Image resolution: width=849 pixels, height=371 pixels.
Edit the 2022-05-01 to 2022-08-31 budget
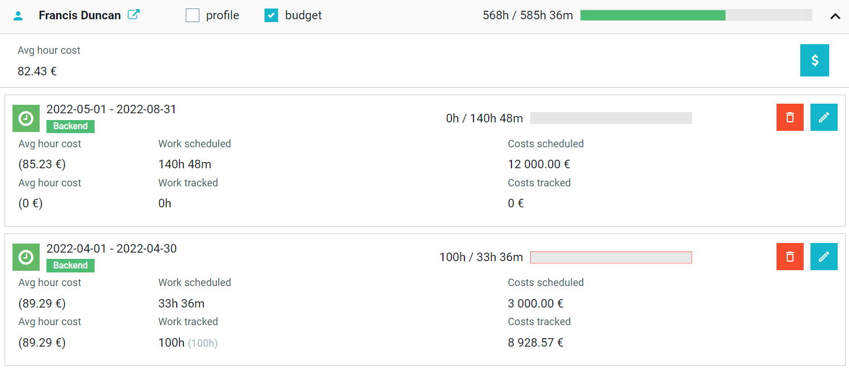coord(824,117)
